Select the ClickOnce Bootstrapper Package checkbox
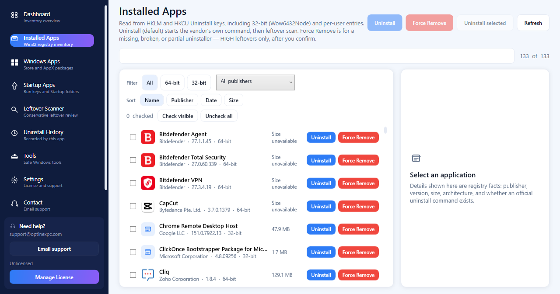Viewport: 560px width, 294px height. click(x=133, y=252)
